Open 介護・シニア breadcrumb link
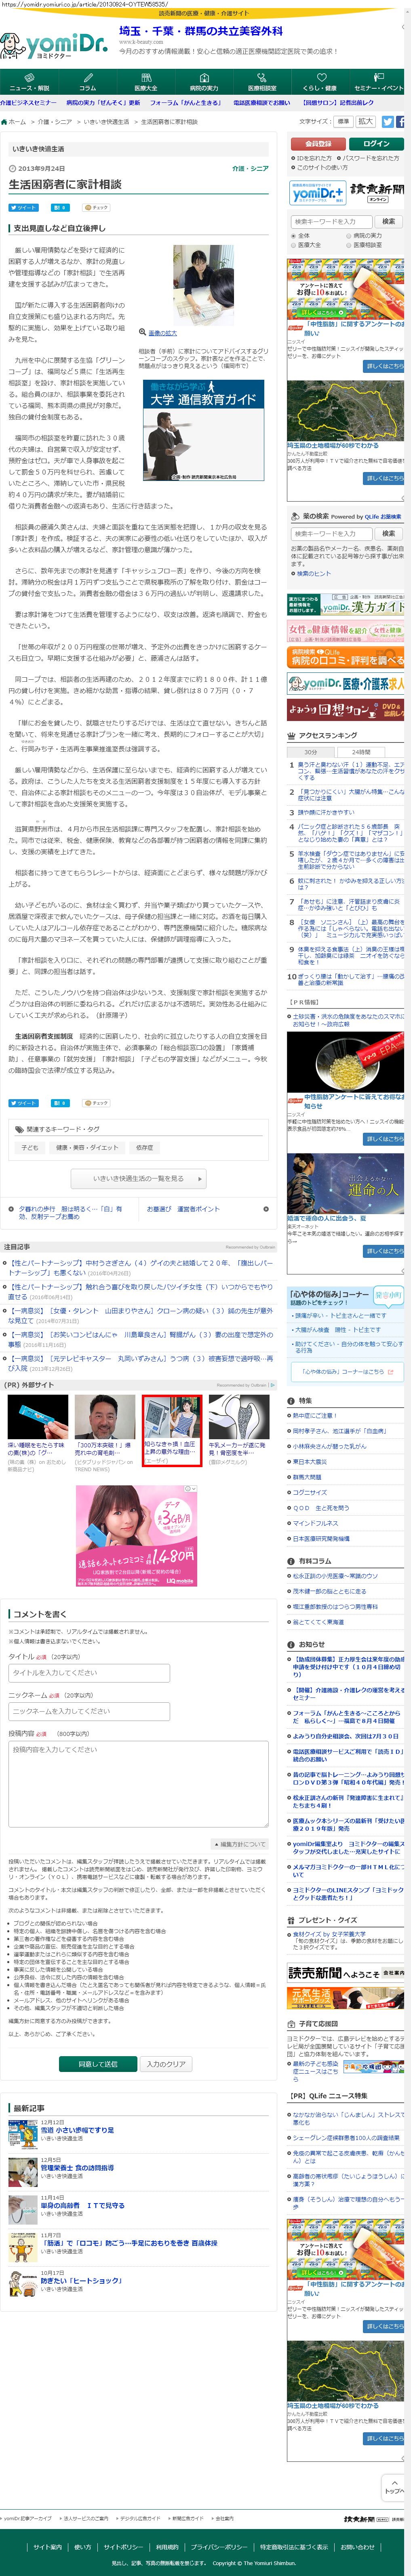This screenshot has width=411, height=2576. pyautogui.click(x=56, y=122)
